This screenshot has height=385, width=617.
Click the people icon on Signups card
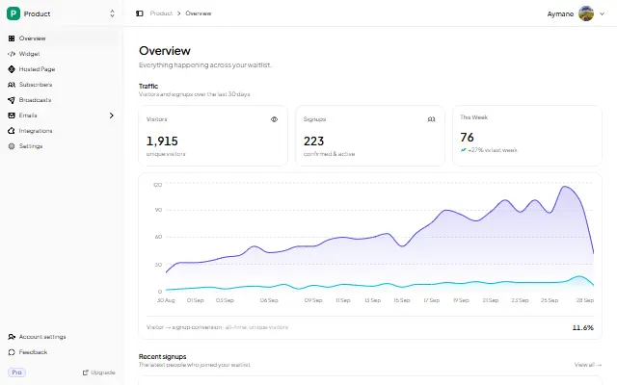tap(431, 119)
